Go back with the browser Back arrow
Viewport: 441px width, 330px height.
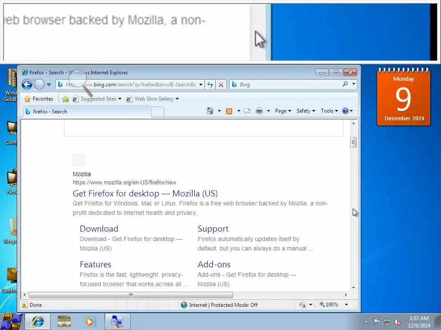(27, 85)
